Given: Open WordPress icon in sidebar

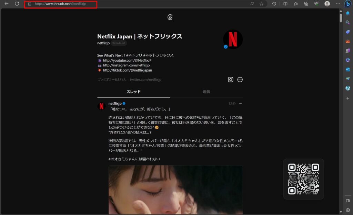Looking at the screenshot, I should click(348, 88).
